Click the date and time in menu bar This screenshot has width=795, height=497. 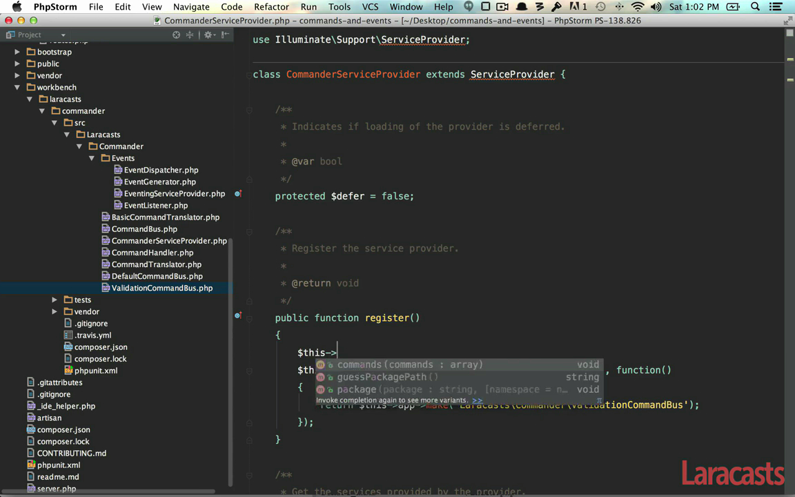pyautogui.click(x=694, y=7)
